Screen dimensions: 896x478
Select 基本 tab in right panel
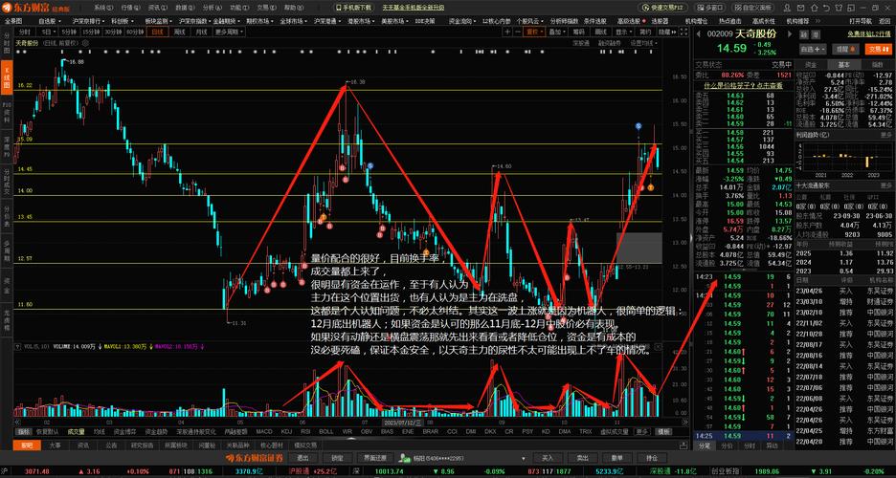pyautogui.click(x=843, y=65)
